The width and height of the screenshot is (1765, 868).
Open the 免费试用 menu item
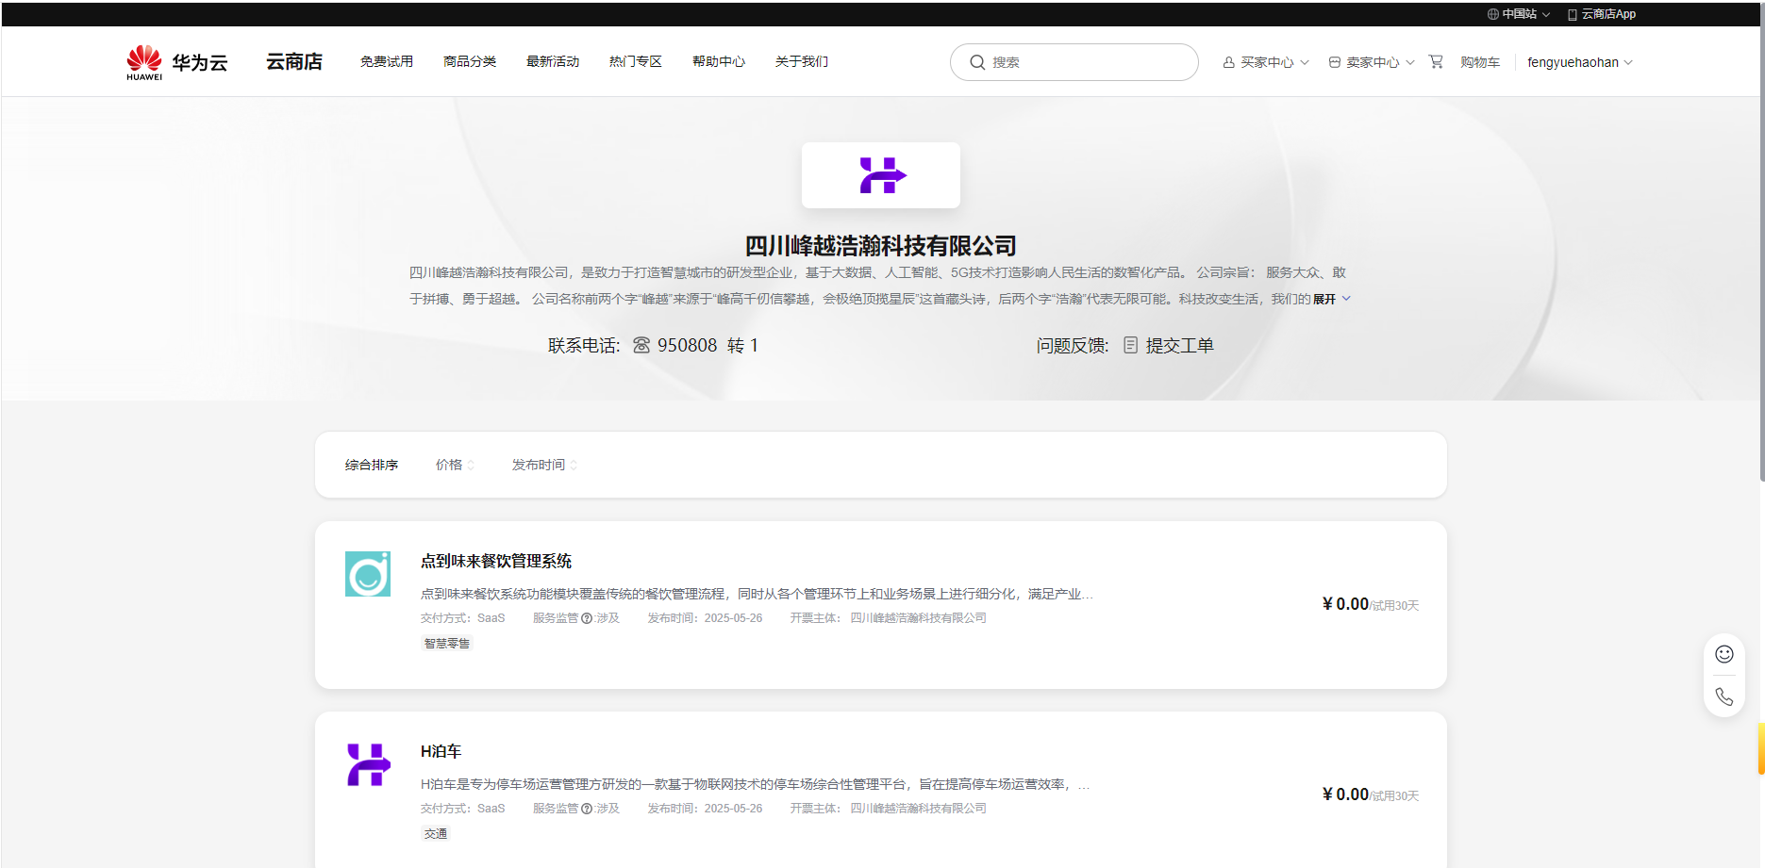(387, 61)
